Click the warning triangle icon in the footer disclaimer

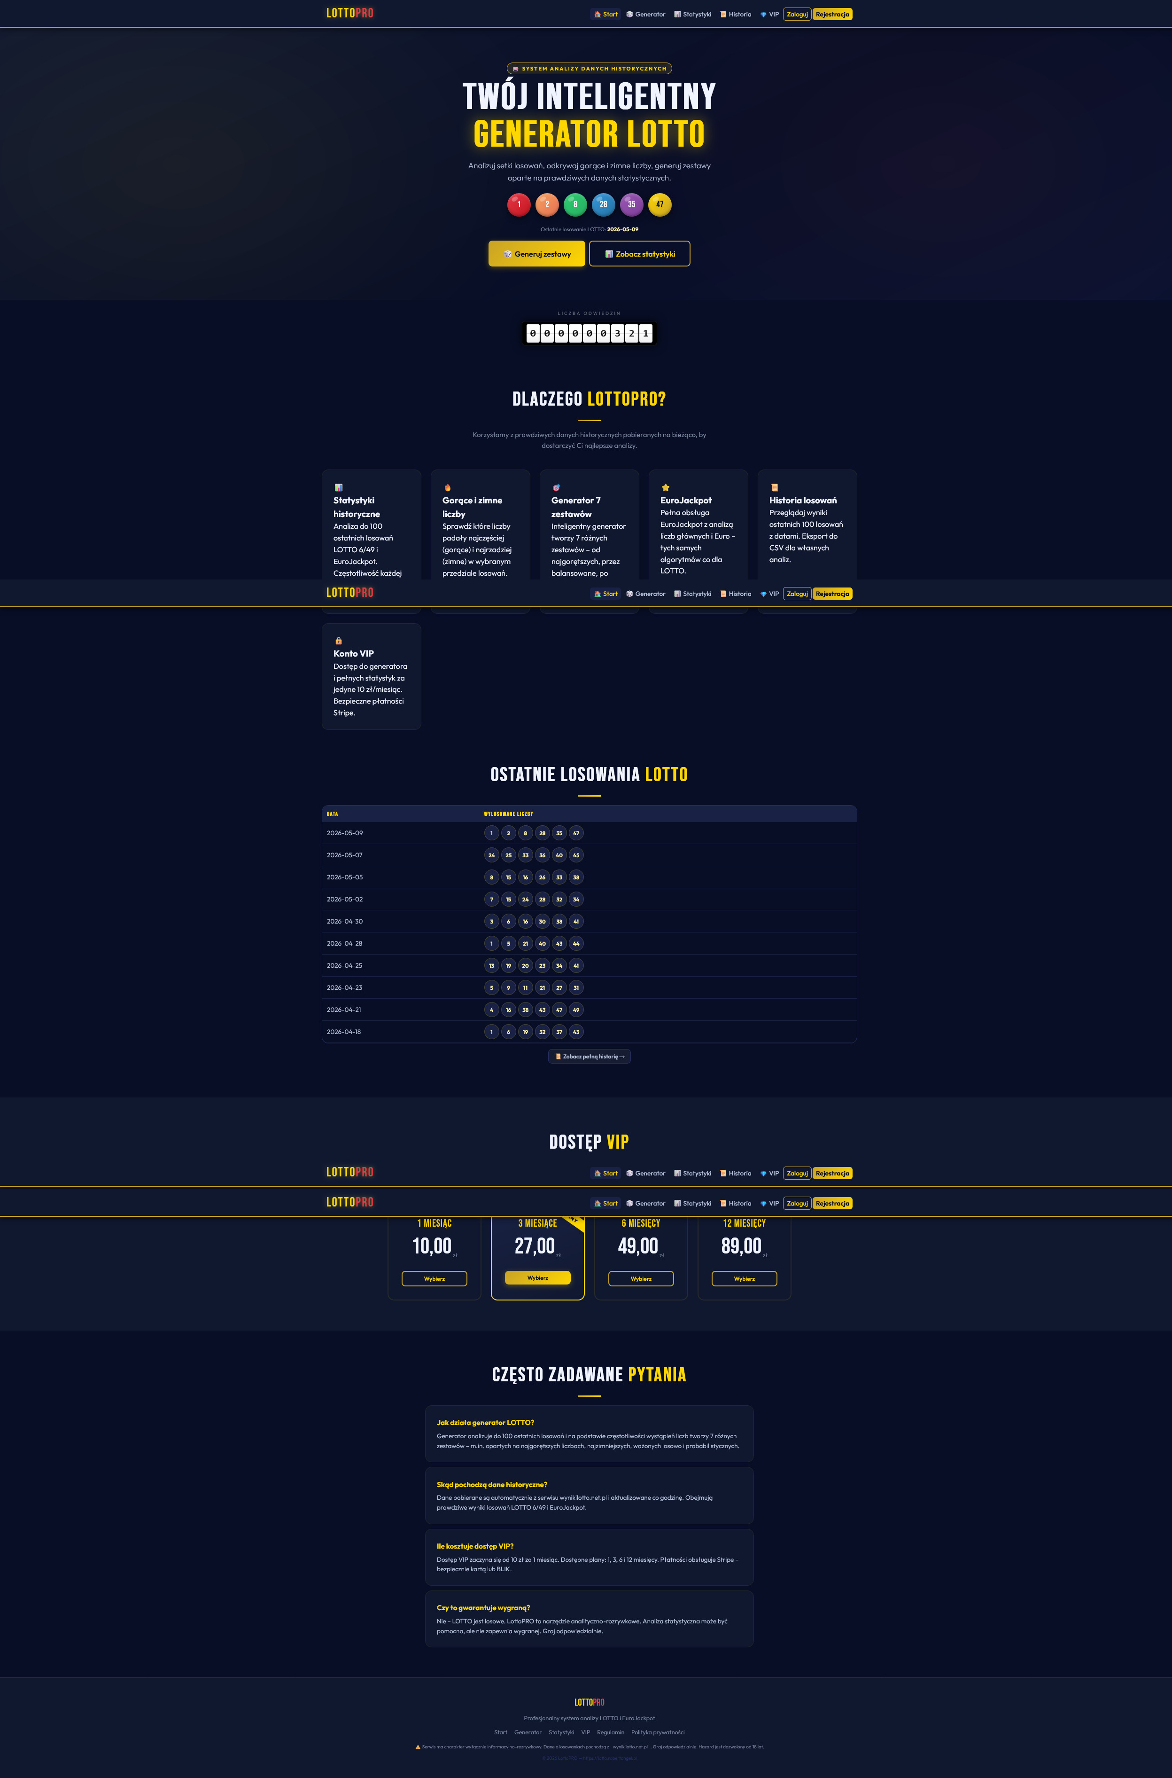[418, 1747]
